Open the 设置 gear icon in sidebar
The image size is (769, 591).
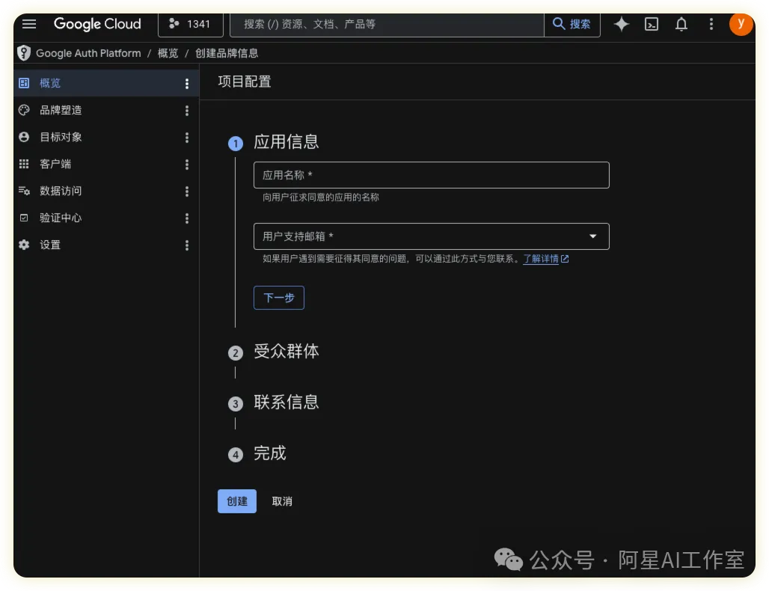(x=24, y=245)
